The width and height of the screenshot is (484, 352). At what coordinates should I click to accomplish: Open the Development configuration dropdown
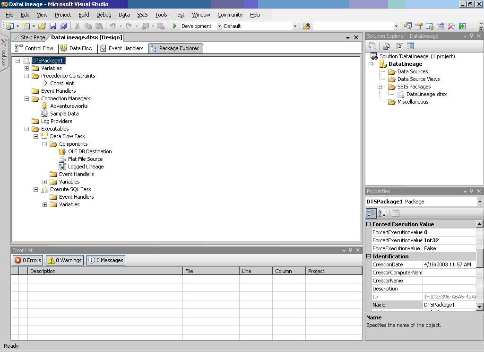[219, 26]
